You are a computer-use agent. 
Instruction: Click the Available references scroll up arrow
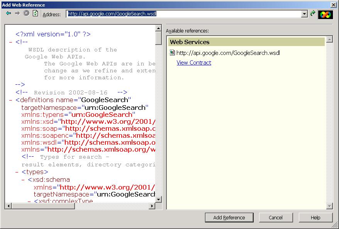[x=329, y=39]
